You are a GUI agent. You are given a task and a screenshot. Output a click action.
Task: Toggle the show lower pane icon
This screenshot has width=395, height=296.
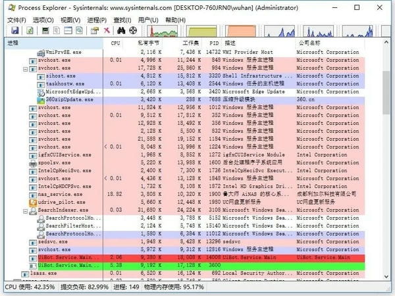pos(68,31)
